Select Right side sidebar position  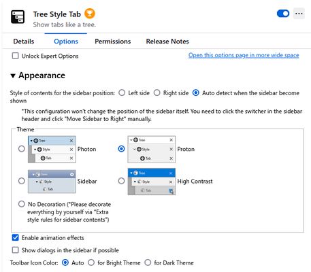157,92
